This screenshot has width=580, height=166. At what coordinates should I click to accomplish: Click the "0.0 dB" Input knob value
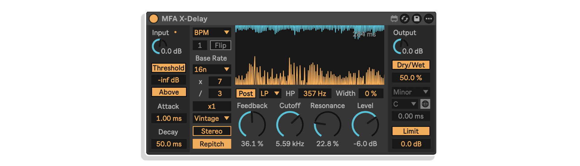(171, 51)
